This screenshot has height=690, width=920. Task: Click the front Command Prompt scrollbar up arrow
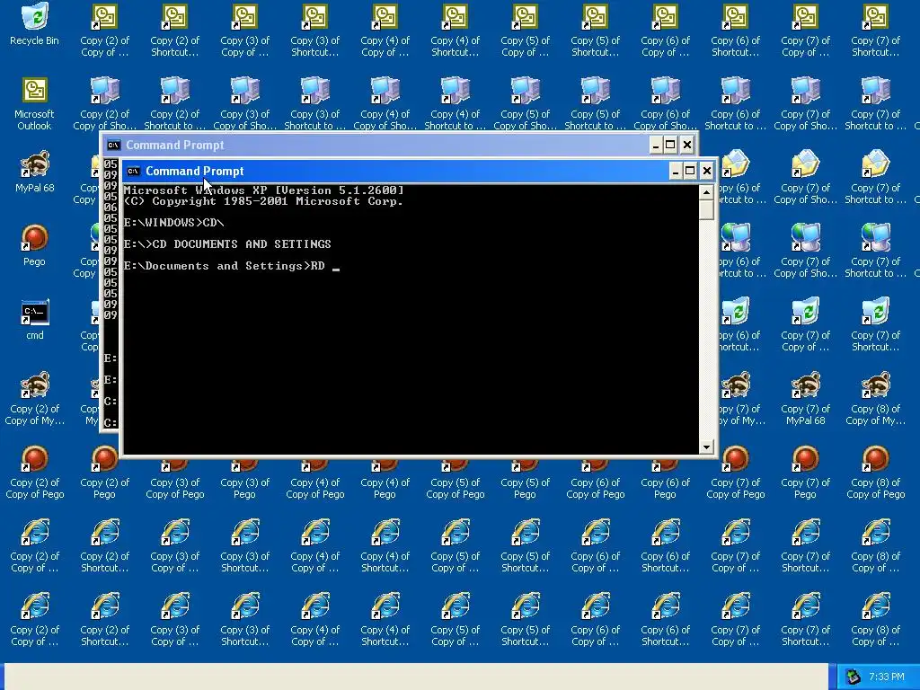(706, 192)
